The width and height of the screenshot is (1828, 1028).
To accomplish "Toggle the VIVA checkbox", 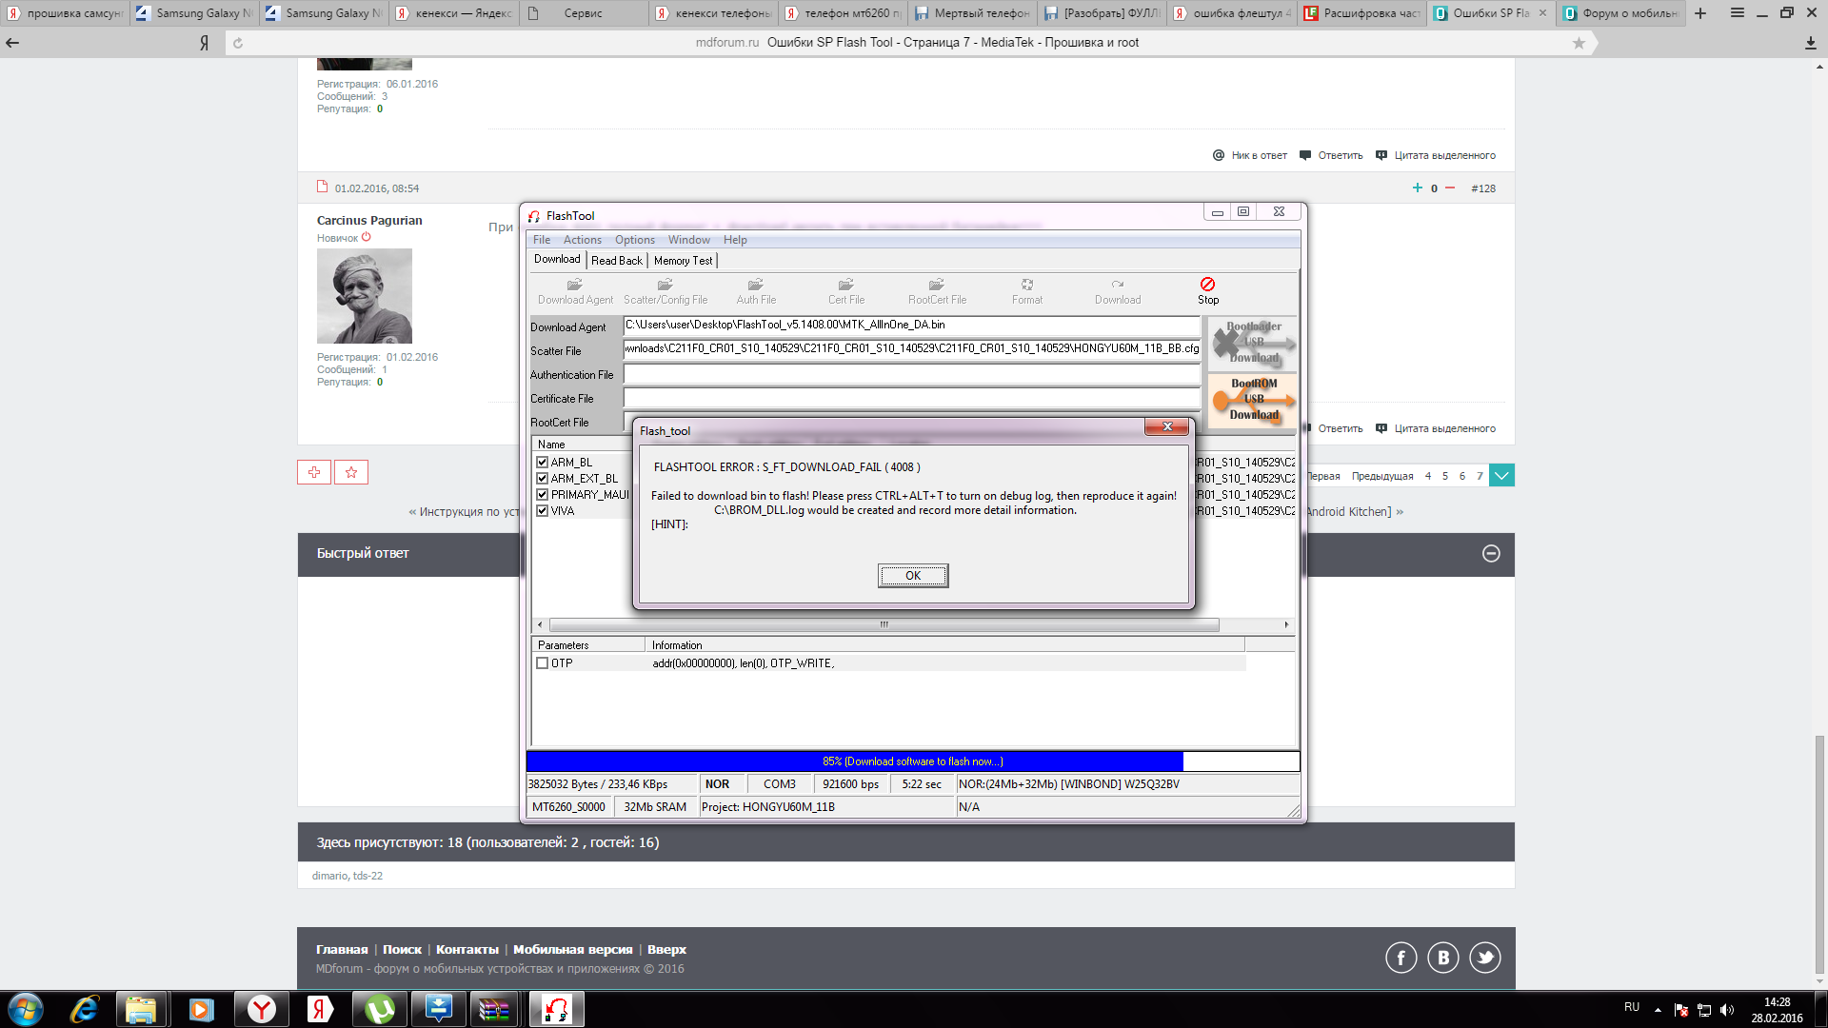I will (543, 511).
